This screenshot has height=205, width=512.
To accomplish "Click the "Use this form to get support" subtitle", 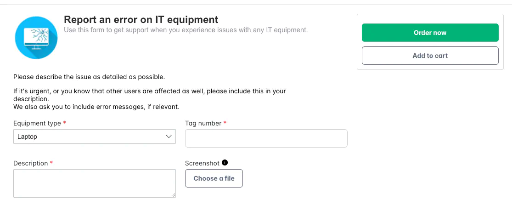I will [x=186, y=30].
